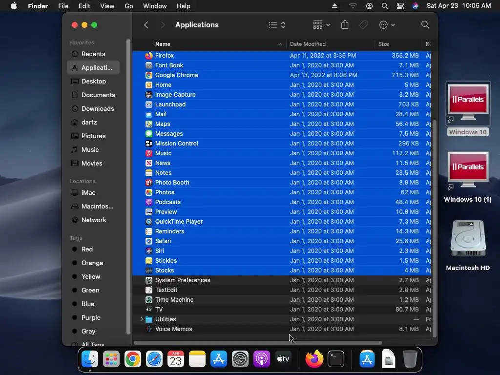Open Finder window search magnifier
This screenshot has height=375, width=500.
[425, 24]
